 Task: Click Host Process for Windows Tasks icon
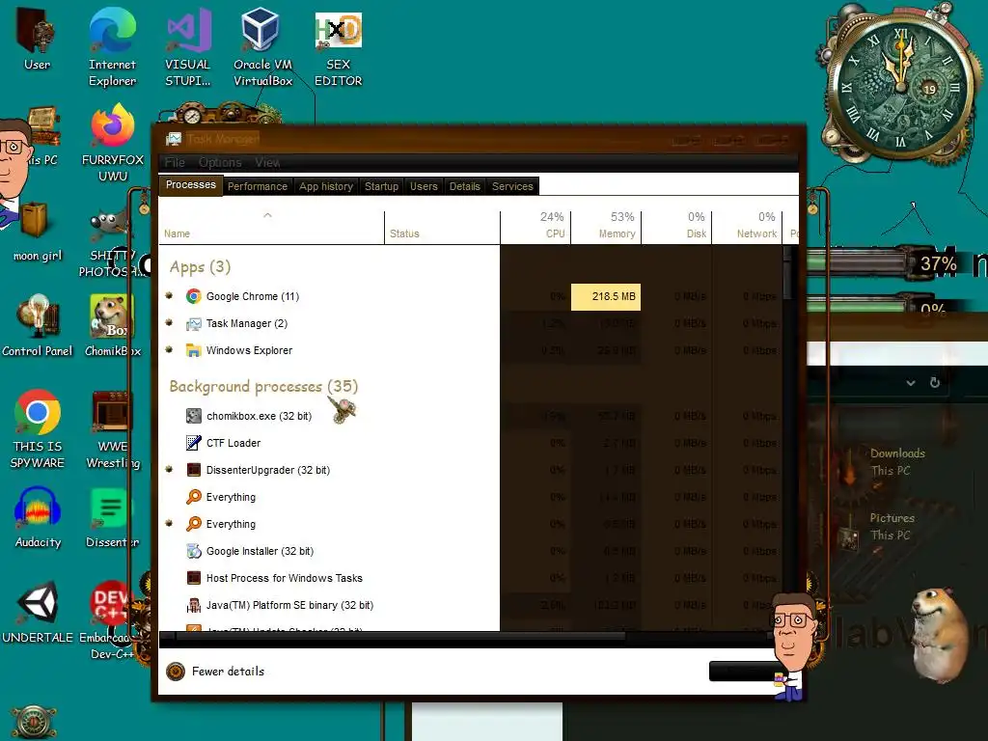pos(193,578)
